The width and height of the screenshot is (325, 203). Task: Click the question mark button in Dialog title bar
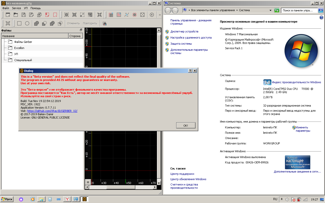point(190,71)
